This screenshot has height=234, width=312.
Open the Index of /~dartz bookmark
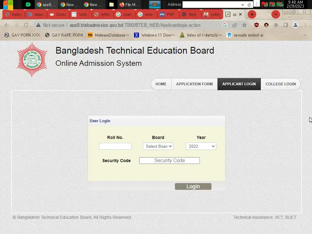coord(200,35)
